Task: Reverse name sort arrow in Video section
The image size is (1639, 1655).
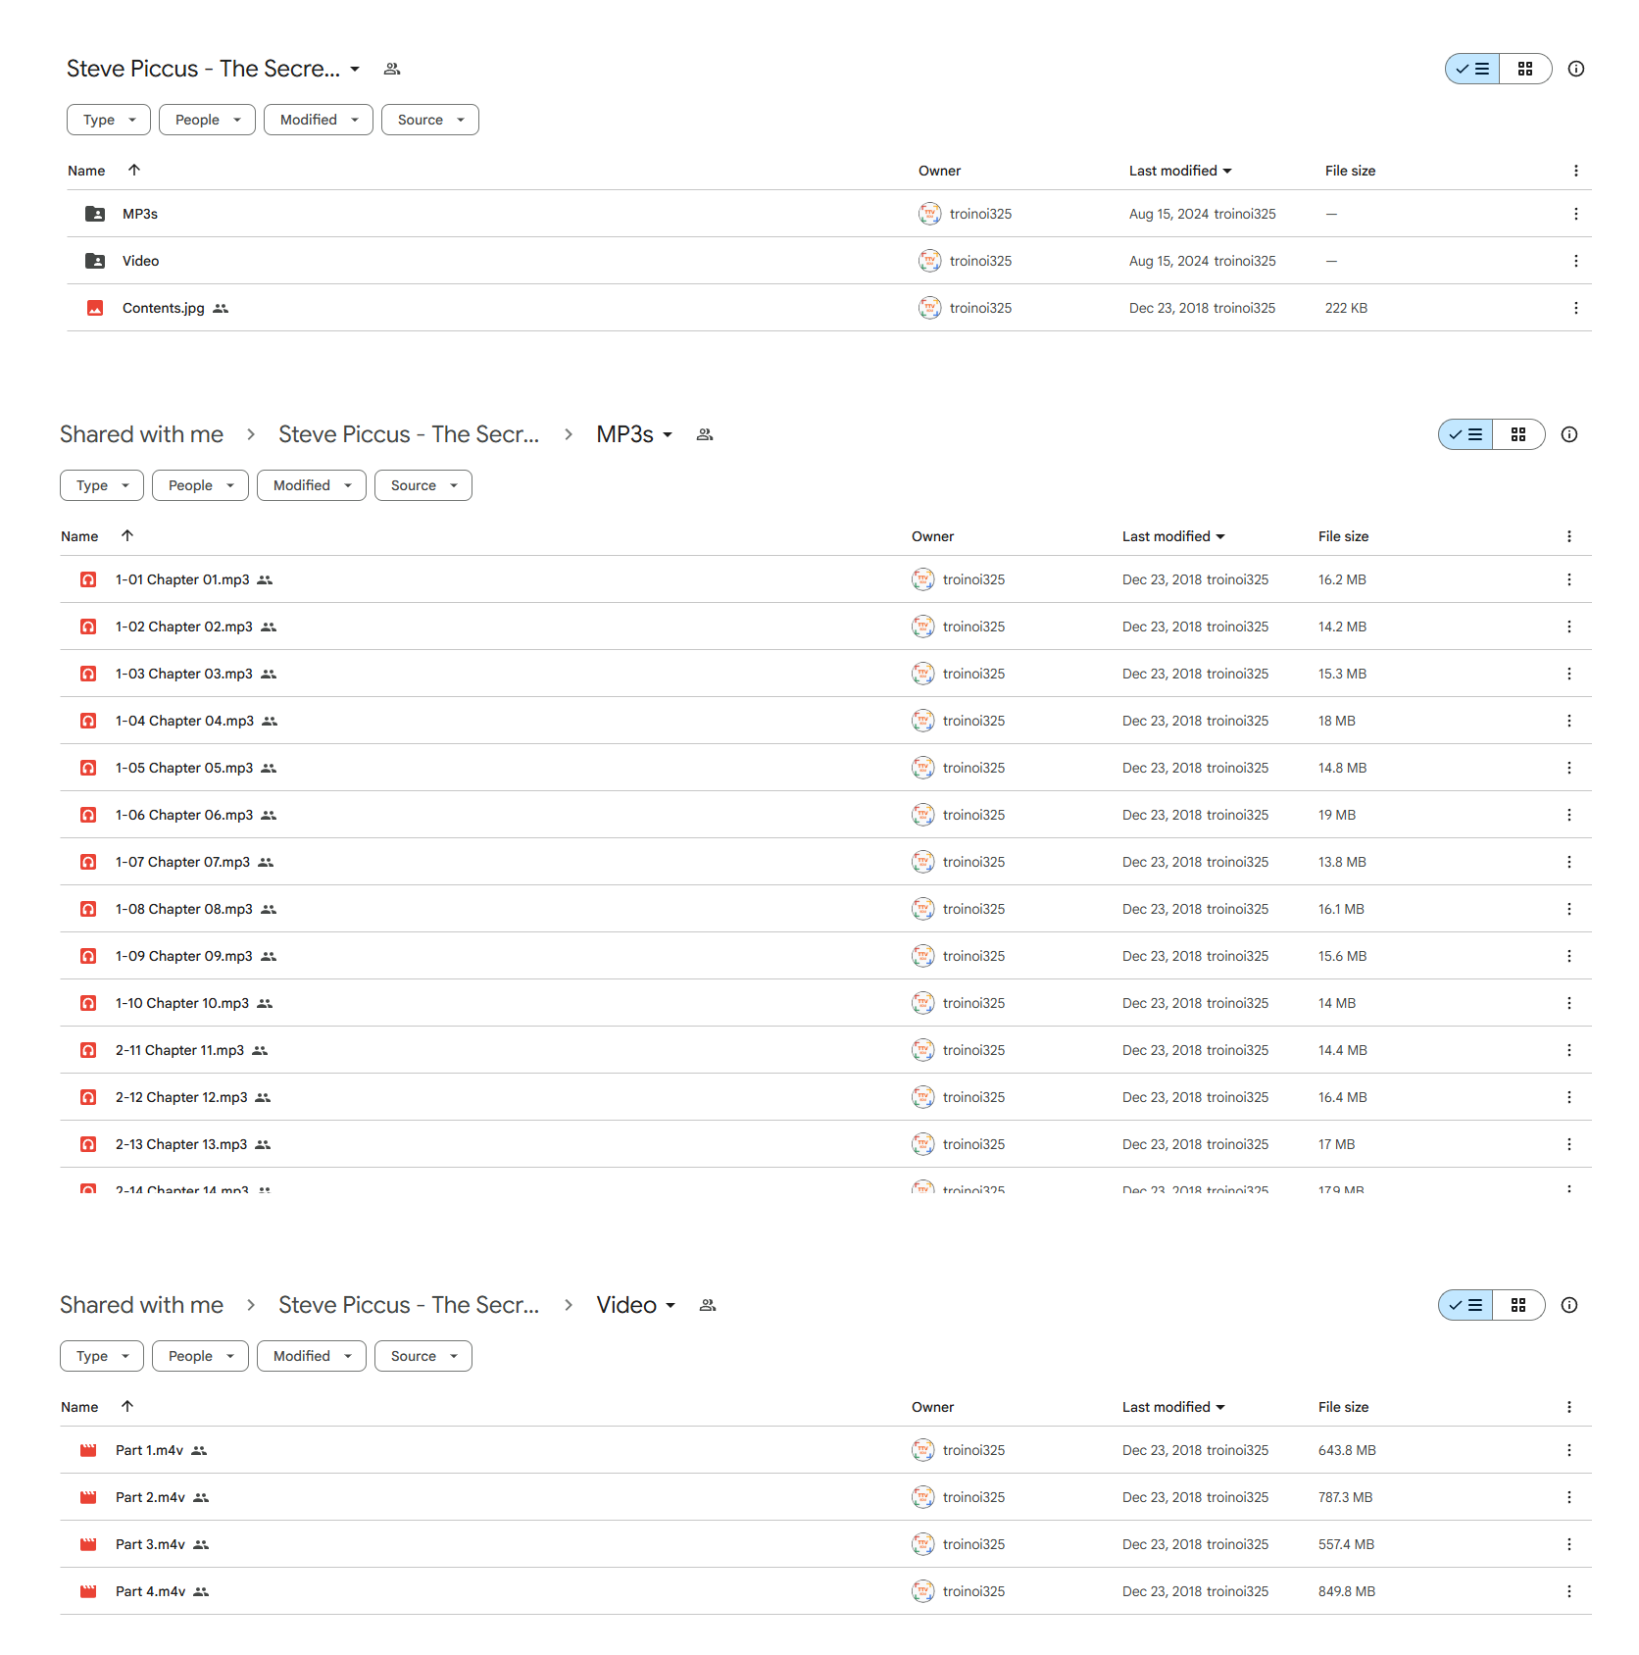Action: coord(127,1406)
